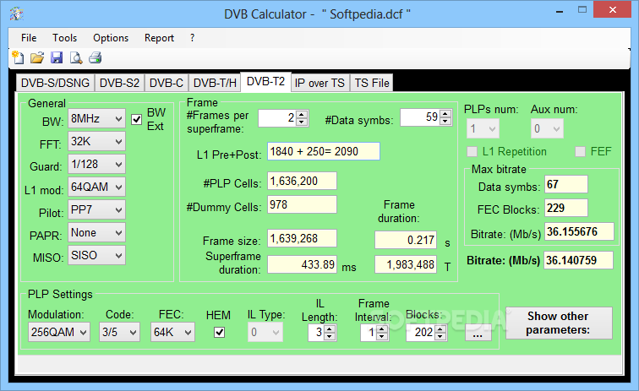This screenshot has width=639, height=391.
Task: Enable the FEF checkbox
Action: tap(581, 151)
